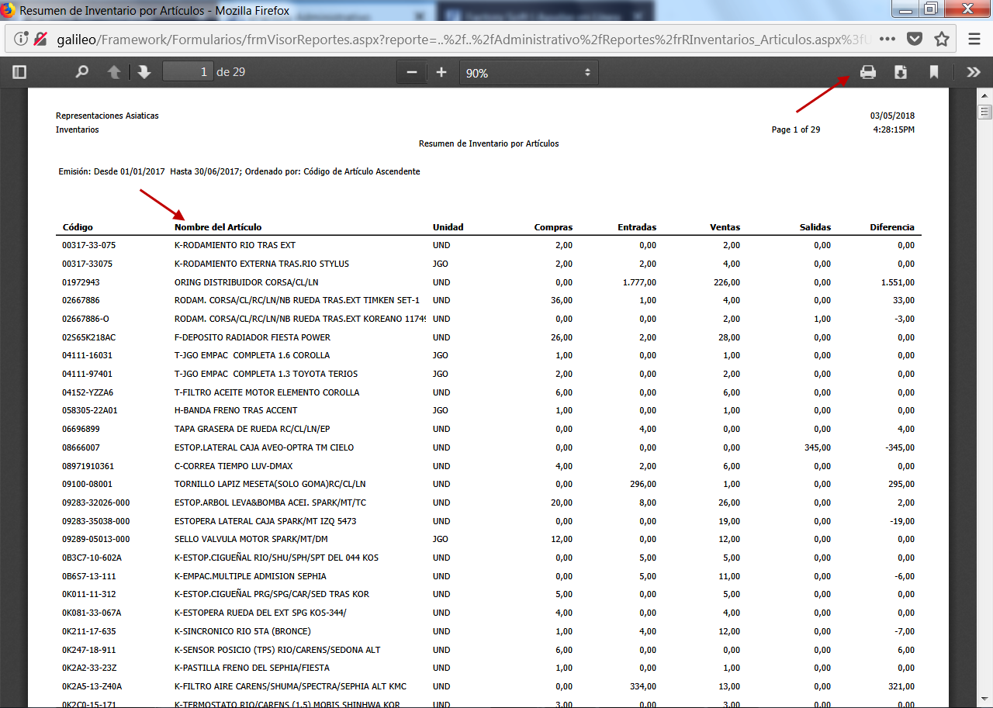Open Firefox hamburger menu
Screen dimensions: 993x708
[974, 39]
